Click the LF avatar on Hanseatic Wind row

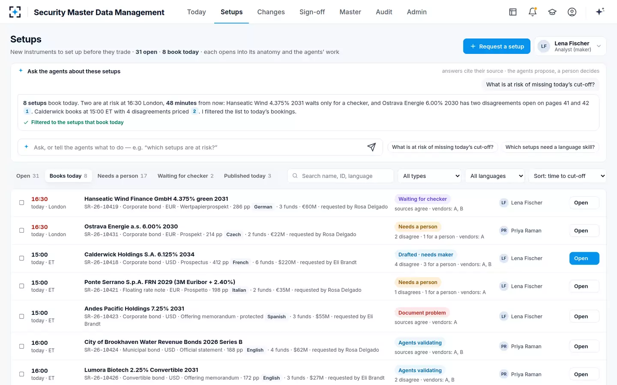[504, 203]
